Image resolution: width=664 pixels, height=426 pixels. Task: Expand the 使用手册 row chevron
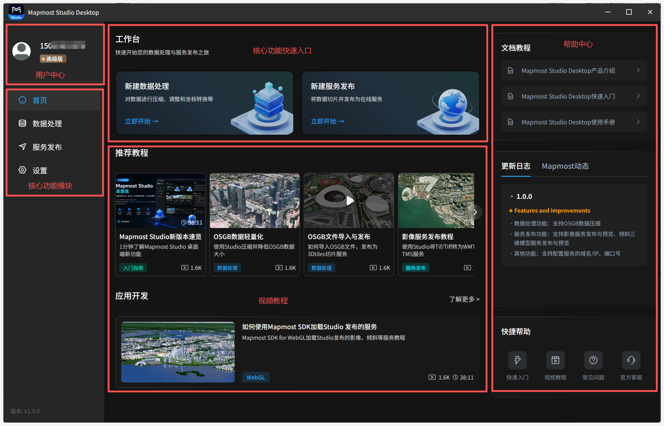pos(638,122)
